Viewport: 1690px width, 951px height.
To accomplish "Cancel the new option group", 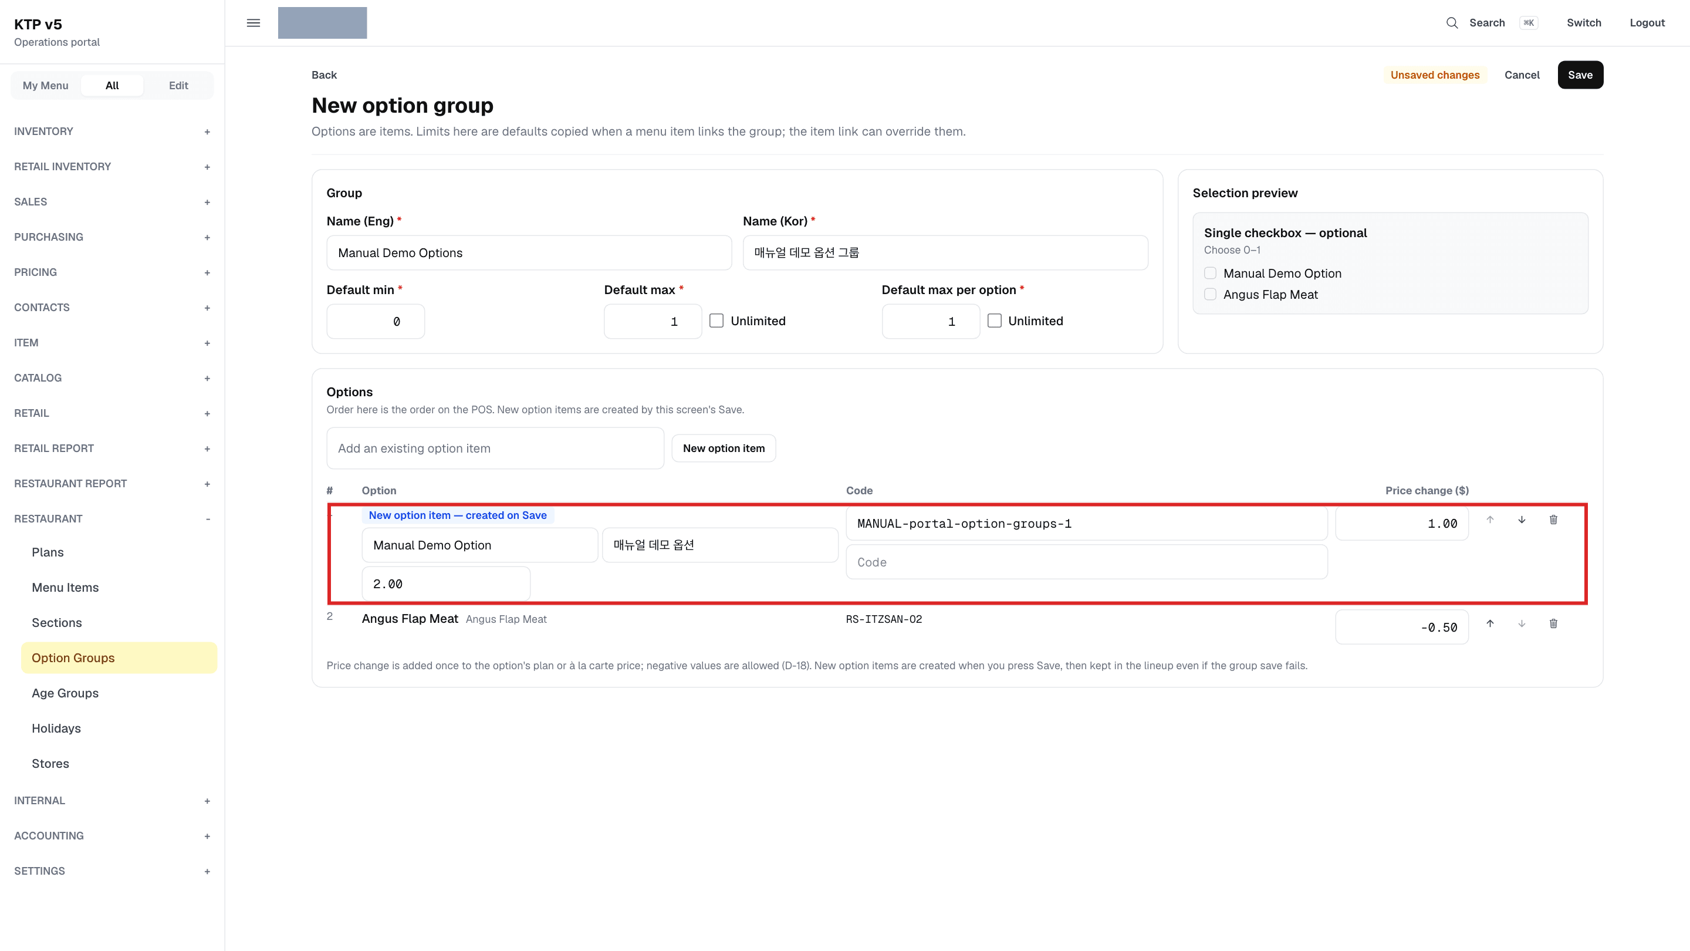I will tap(1522, 75).
